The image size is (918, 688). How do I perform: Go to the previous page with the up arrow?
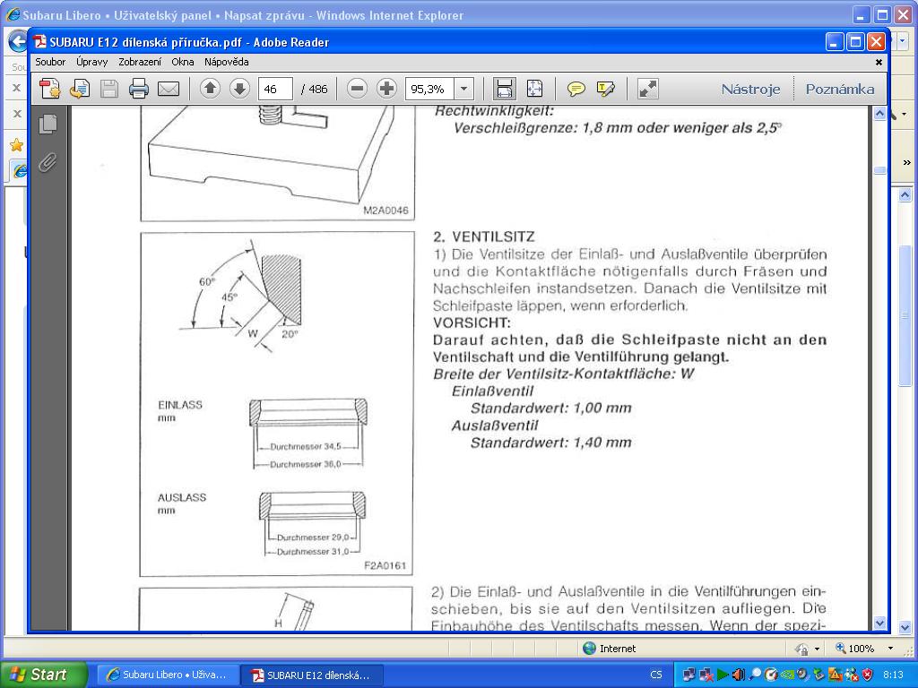[x=210, y=89]
